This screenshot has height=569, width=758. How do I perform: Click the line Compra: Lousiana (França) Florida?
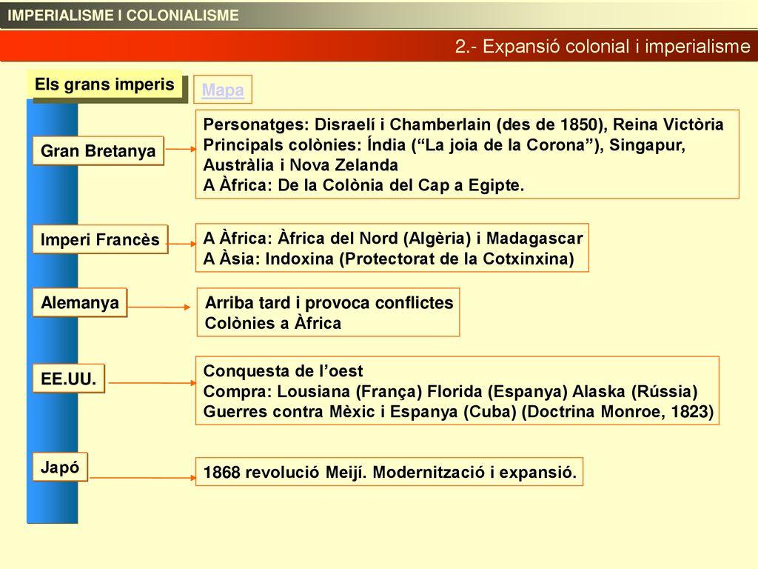(450, 391)
